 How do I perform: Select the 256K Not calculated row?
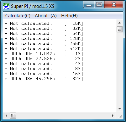tap(44, 43)
